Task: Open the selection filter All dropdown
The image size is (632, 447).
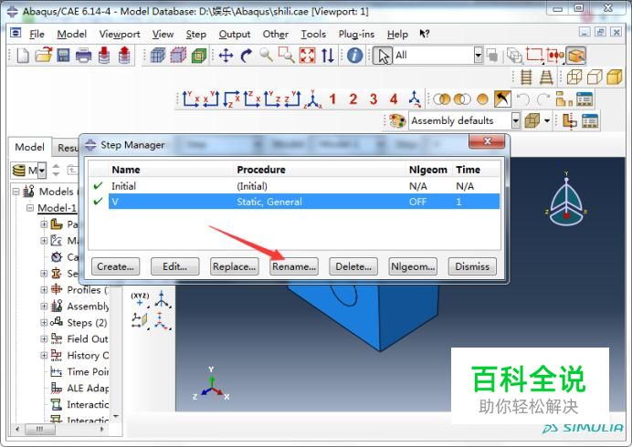Action: pyautogui.click(x=478, y=55)
